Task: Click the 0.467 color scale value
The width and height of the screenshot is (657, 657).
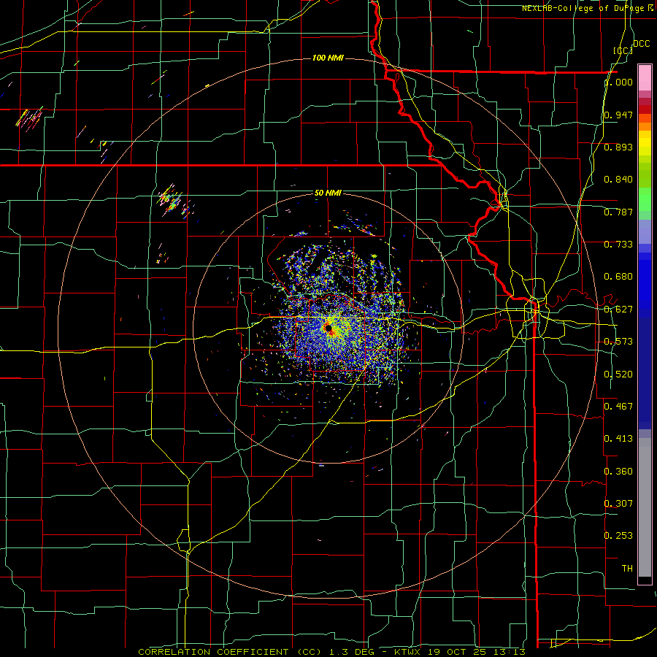Action: point(618,407)
